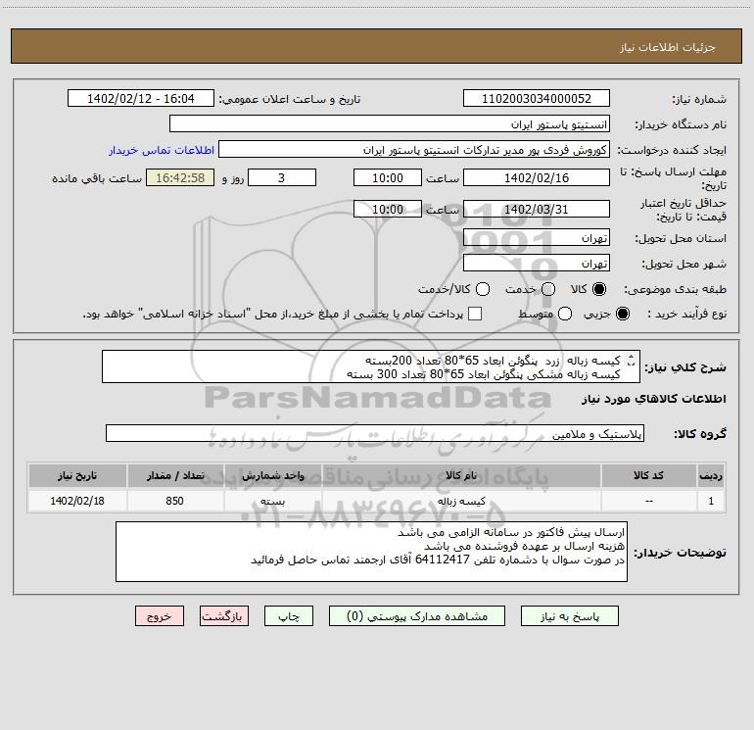
Task: Click the item code cell showing --
Action: click(648, 501)
